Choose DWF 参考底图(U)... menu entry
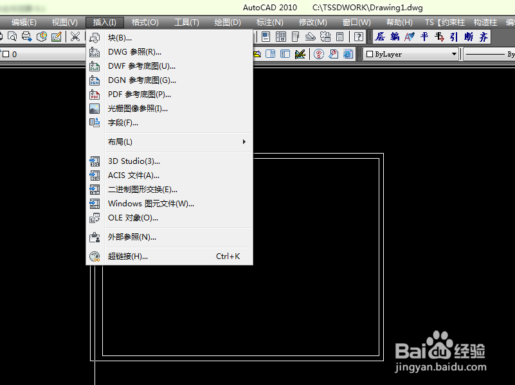This screenshot has height=385, width=515. 170,66
